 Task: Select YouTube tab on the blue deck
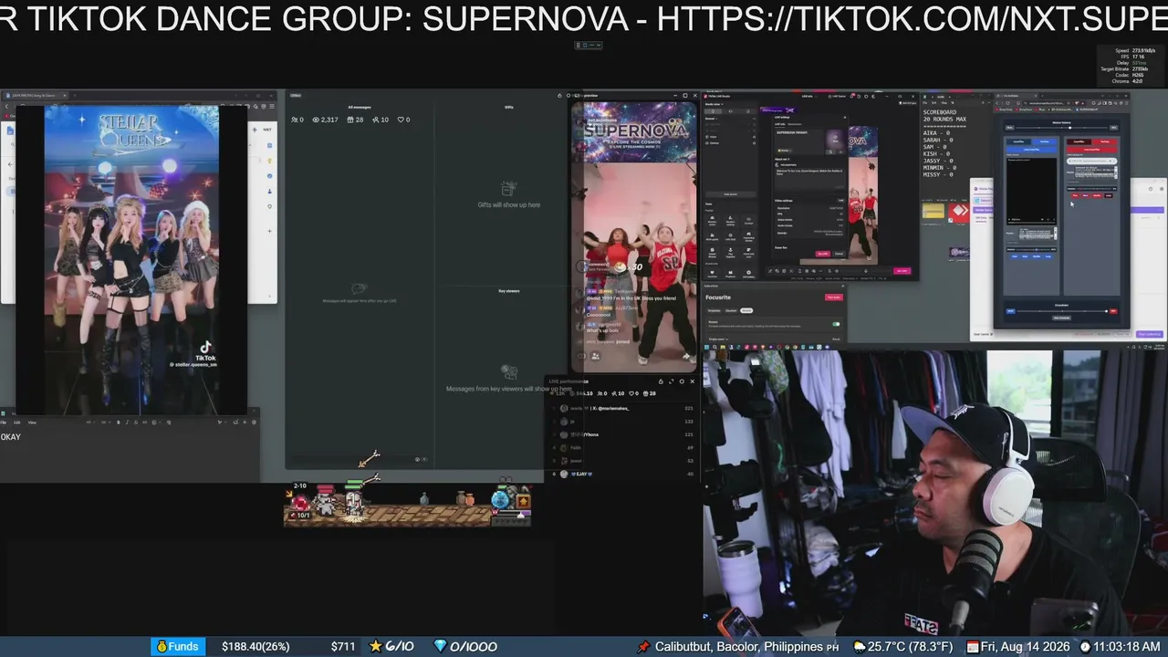click(x=1045, y=141)
